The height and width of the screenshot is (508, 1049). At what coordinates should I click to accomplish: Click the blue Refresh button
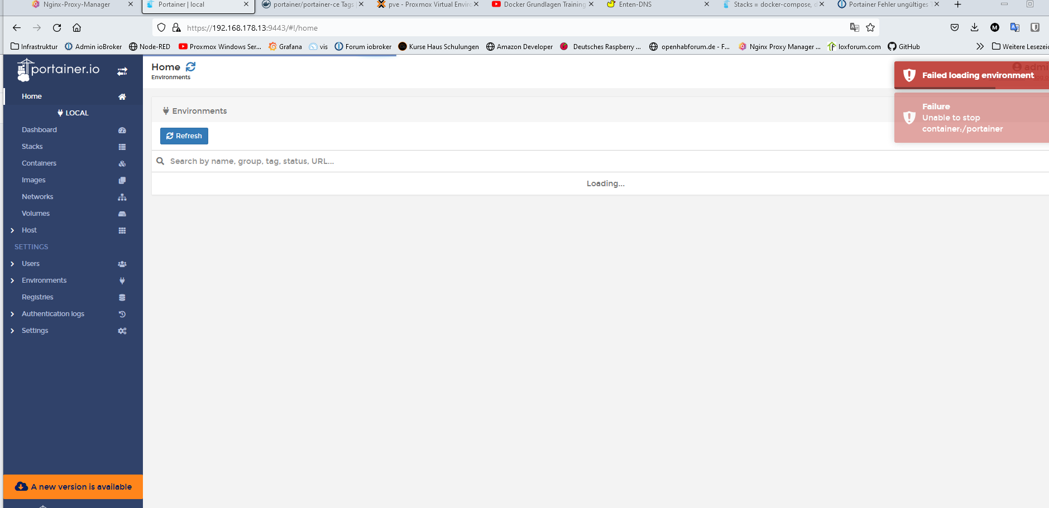184,136
